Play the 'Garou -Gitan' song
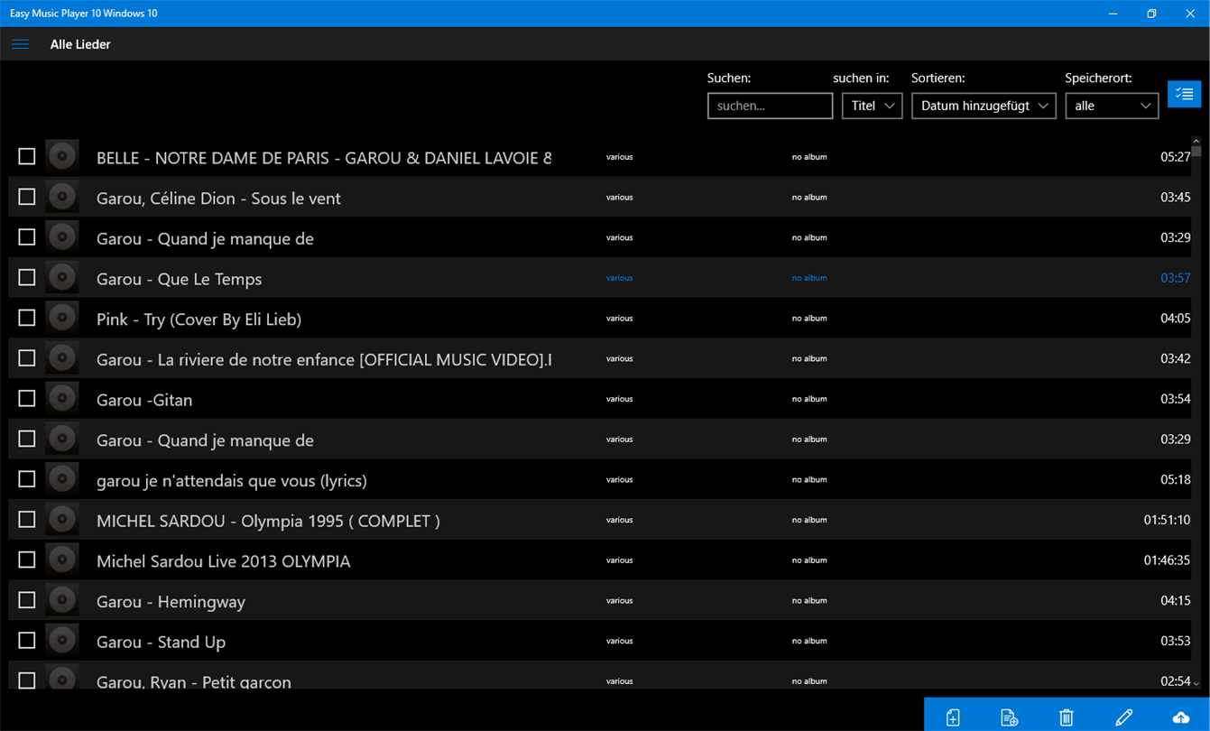 click(x=144, y=400)
